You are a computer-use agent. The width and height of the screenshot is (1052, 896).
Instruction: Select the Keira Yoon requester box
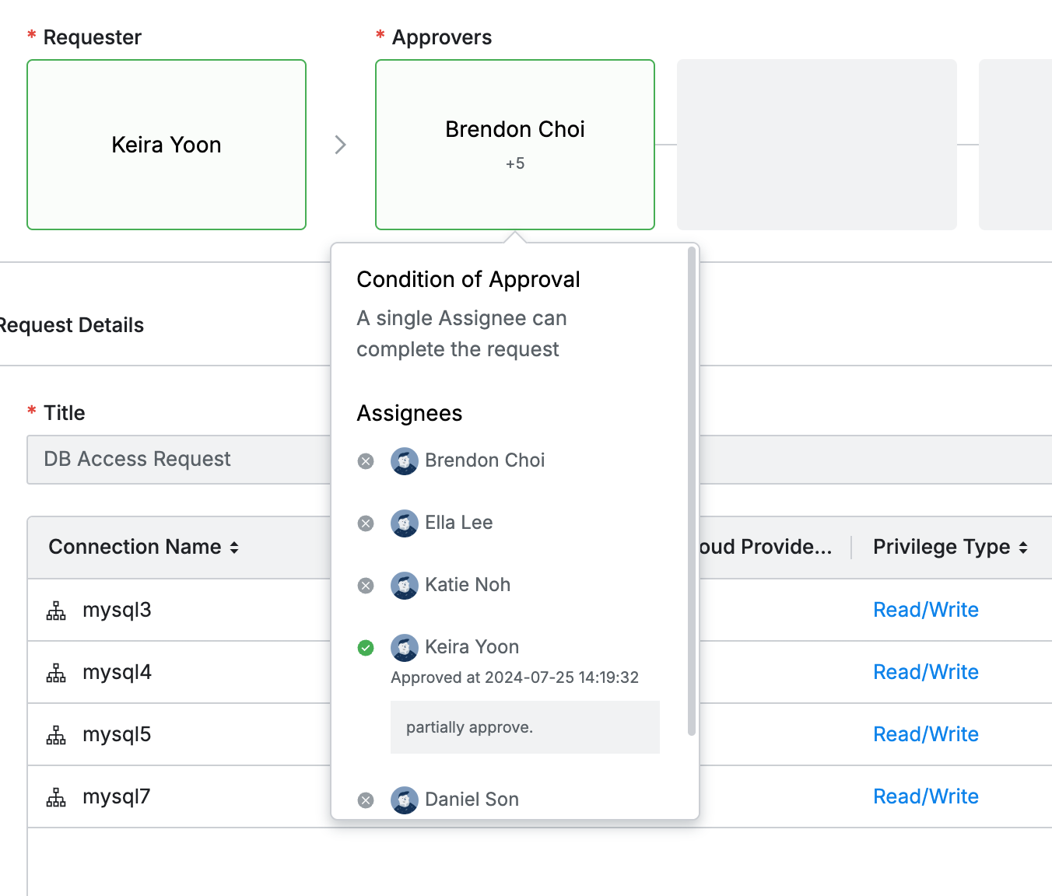pyautogui.click(x=167, y=145)
